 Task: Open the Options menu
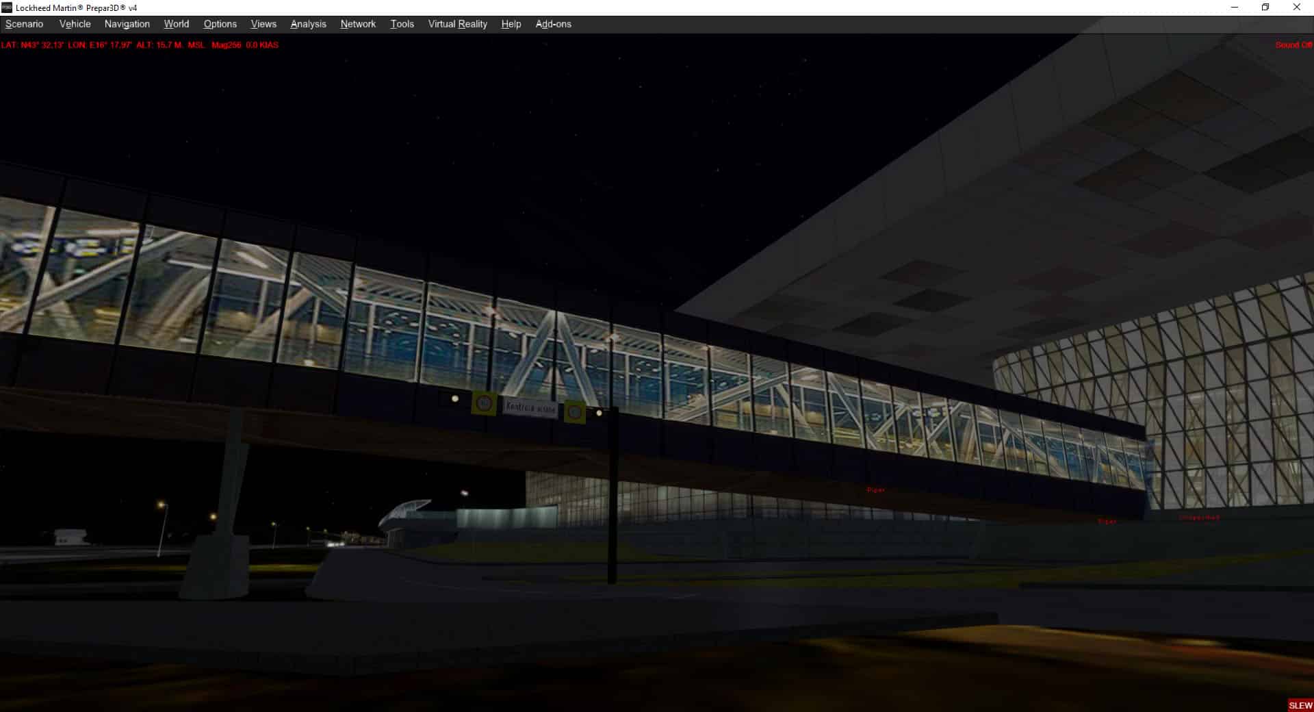[x=220, y=24]
